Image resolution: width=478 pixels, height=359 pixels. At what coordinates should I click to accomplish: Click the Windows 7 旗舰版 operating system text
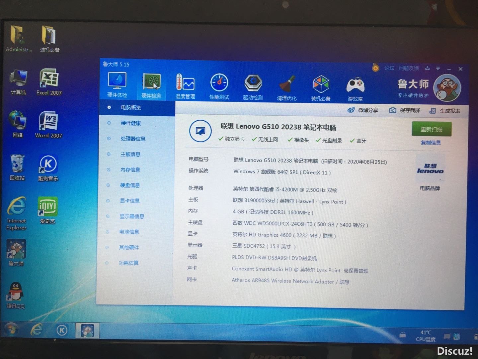pyautogui.click(x=282, y=172)
